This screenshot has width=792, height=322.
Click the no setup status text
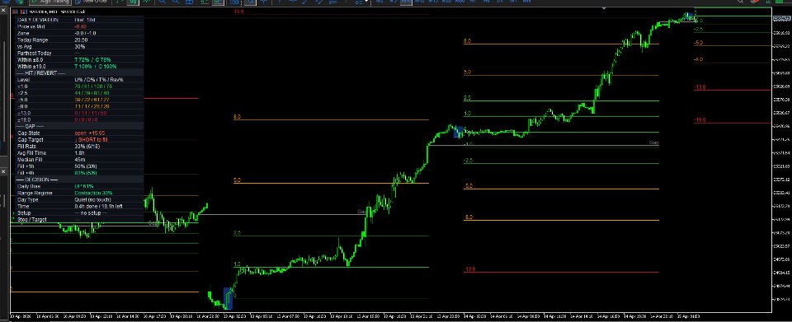(x=91, y=212)
